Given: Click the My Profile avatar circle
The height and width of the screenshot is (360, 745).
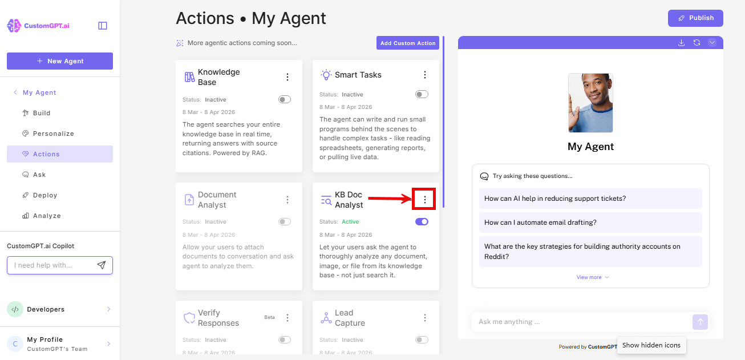Looking at the screenshot, I should [x=15, y=343].
